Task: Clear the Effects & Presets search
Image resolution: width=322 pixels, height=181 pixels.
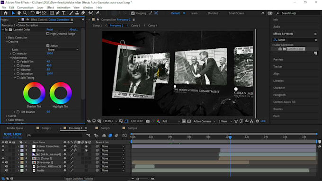Action: pyautogui.click(x=316, y=40)
